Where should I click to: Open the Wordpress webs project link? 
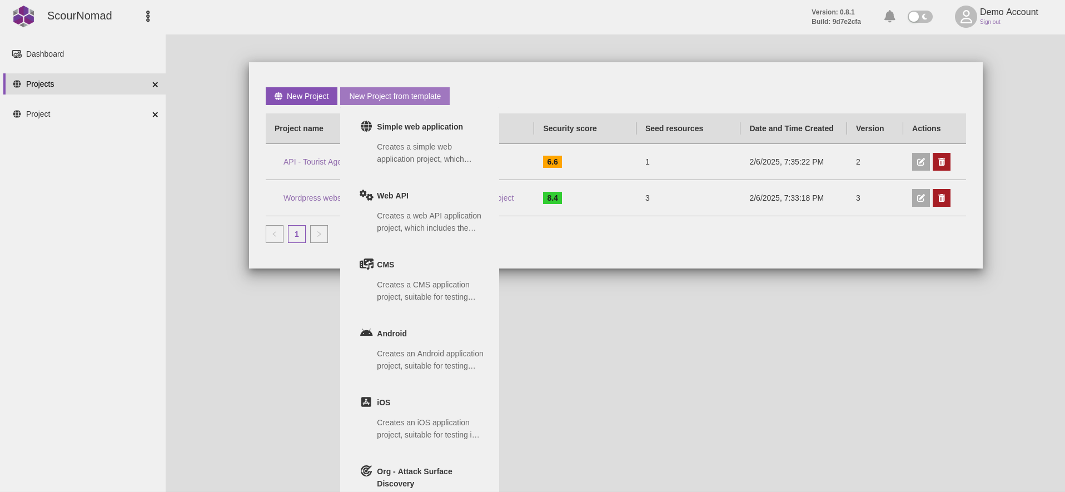coord(312,198)
